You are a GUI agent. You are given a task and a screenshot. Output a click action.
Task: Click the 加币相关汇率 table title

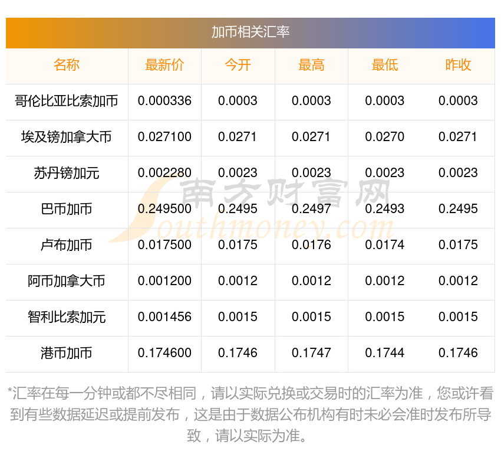(x=250, y=32)
